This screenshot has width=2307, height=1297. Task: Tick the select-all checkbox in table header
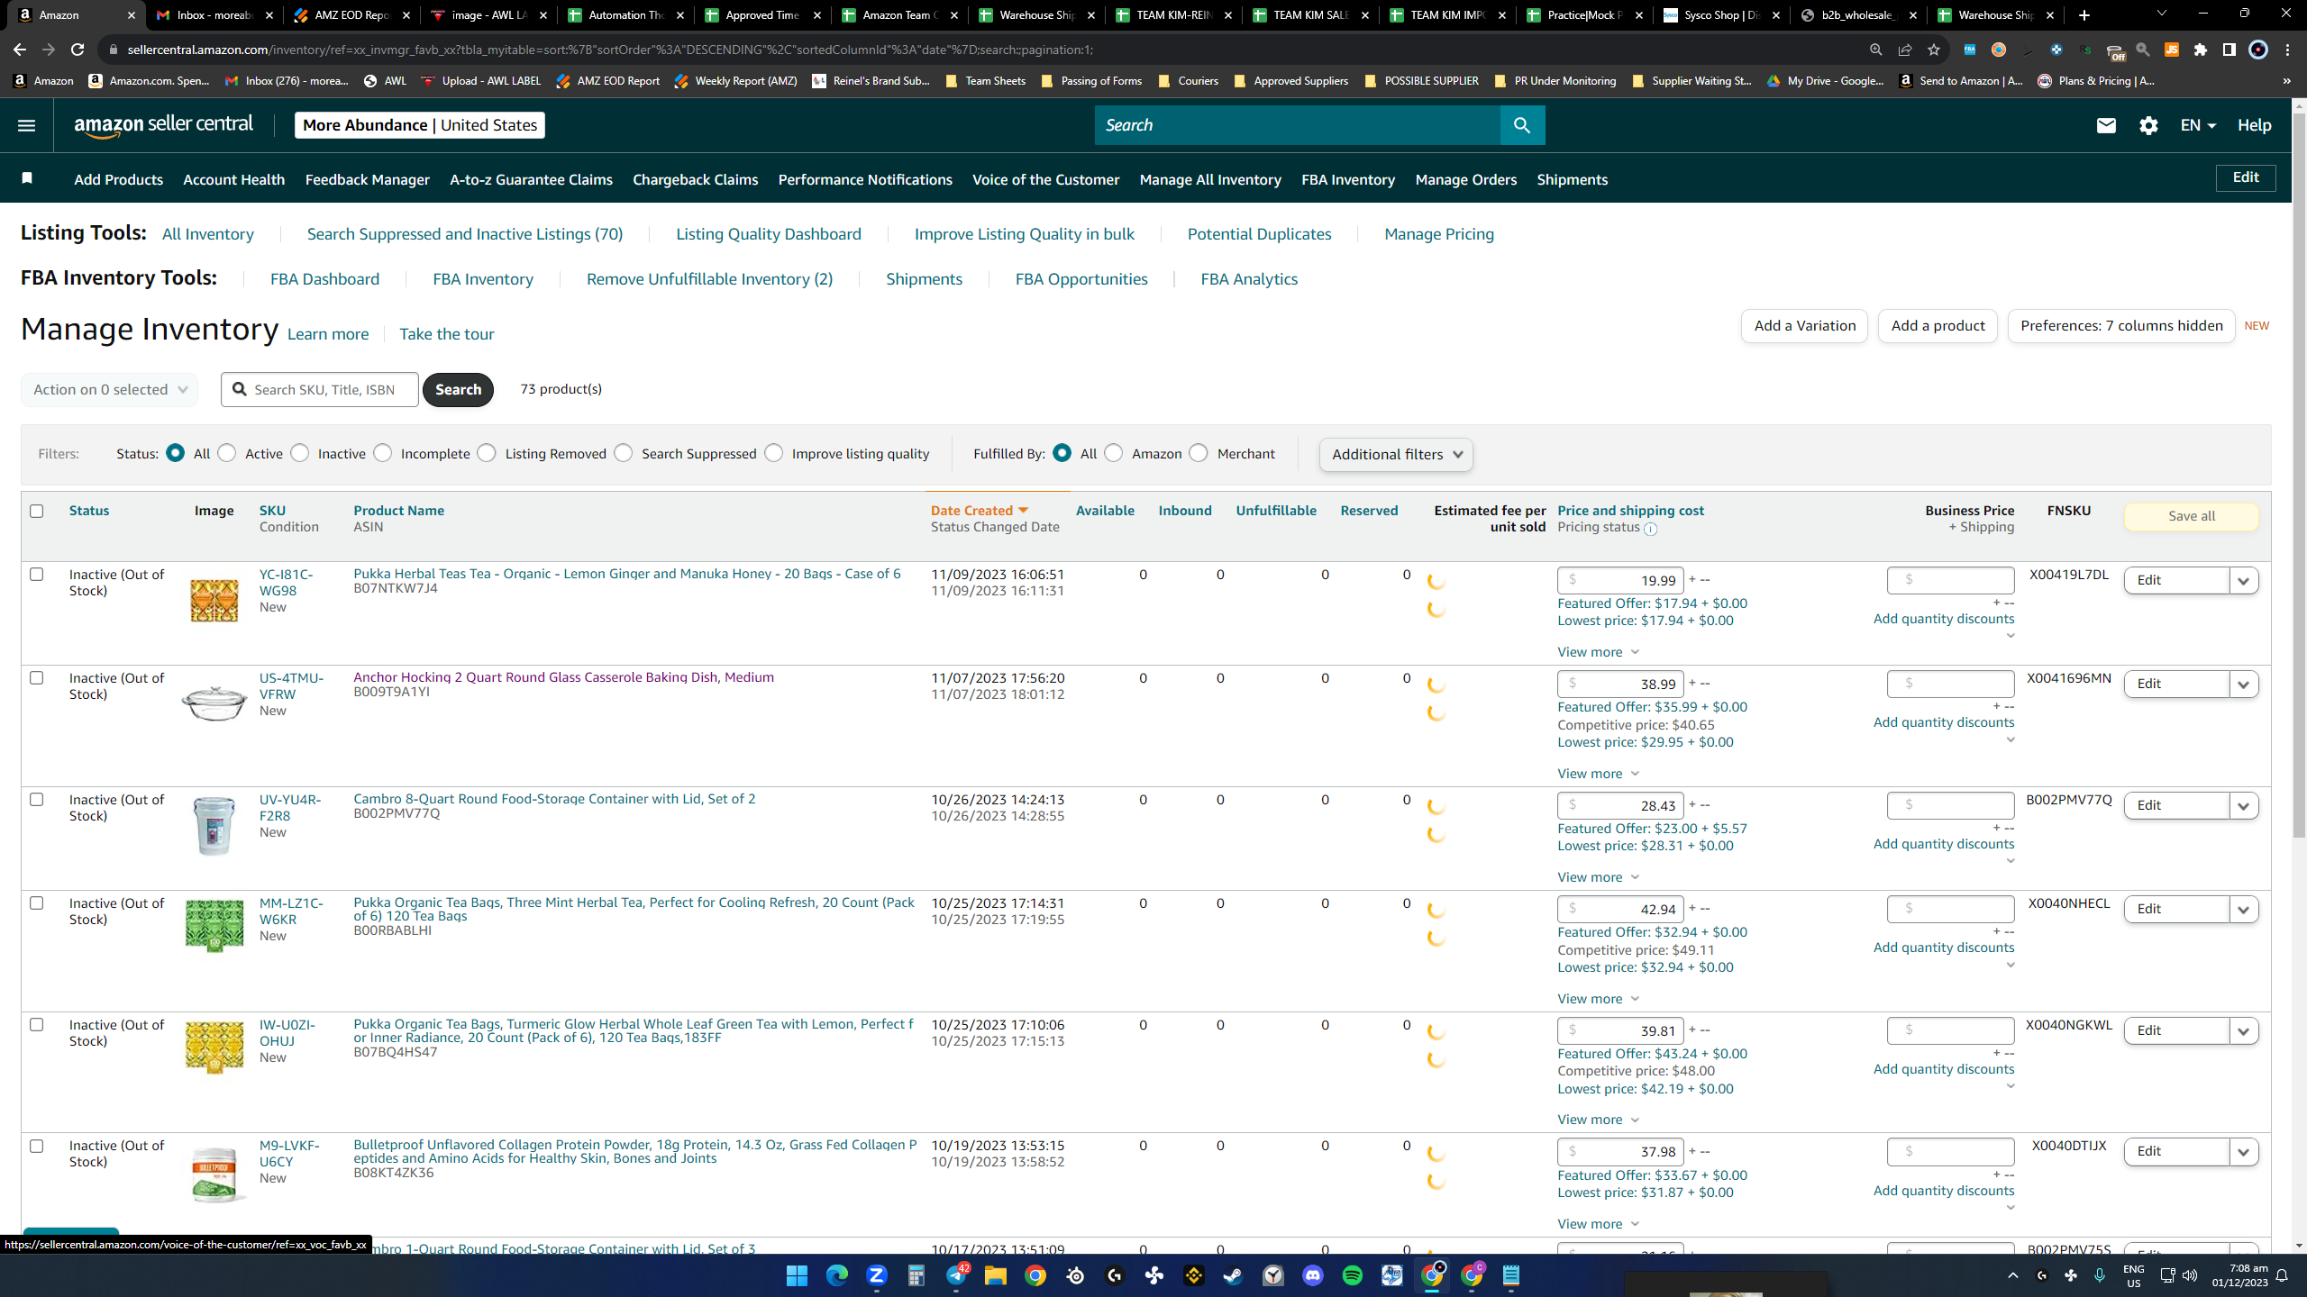pyautogui.click(x=36, y=511)
